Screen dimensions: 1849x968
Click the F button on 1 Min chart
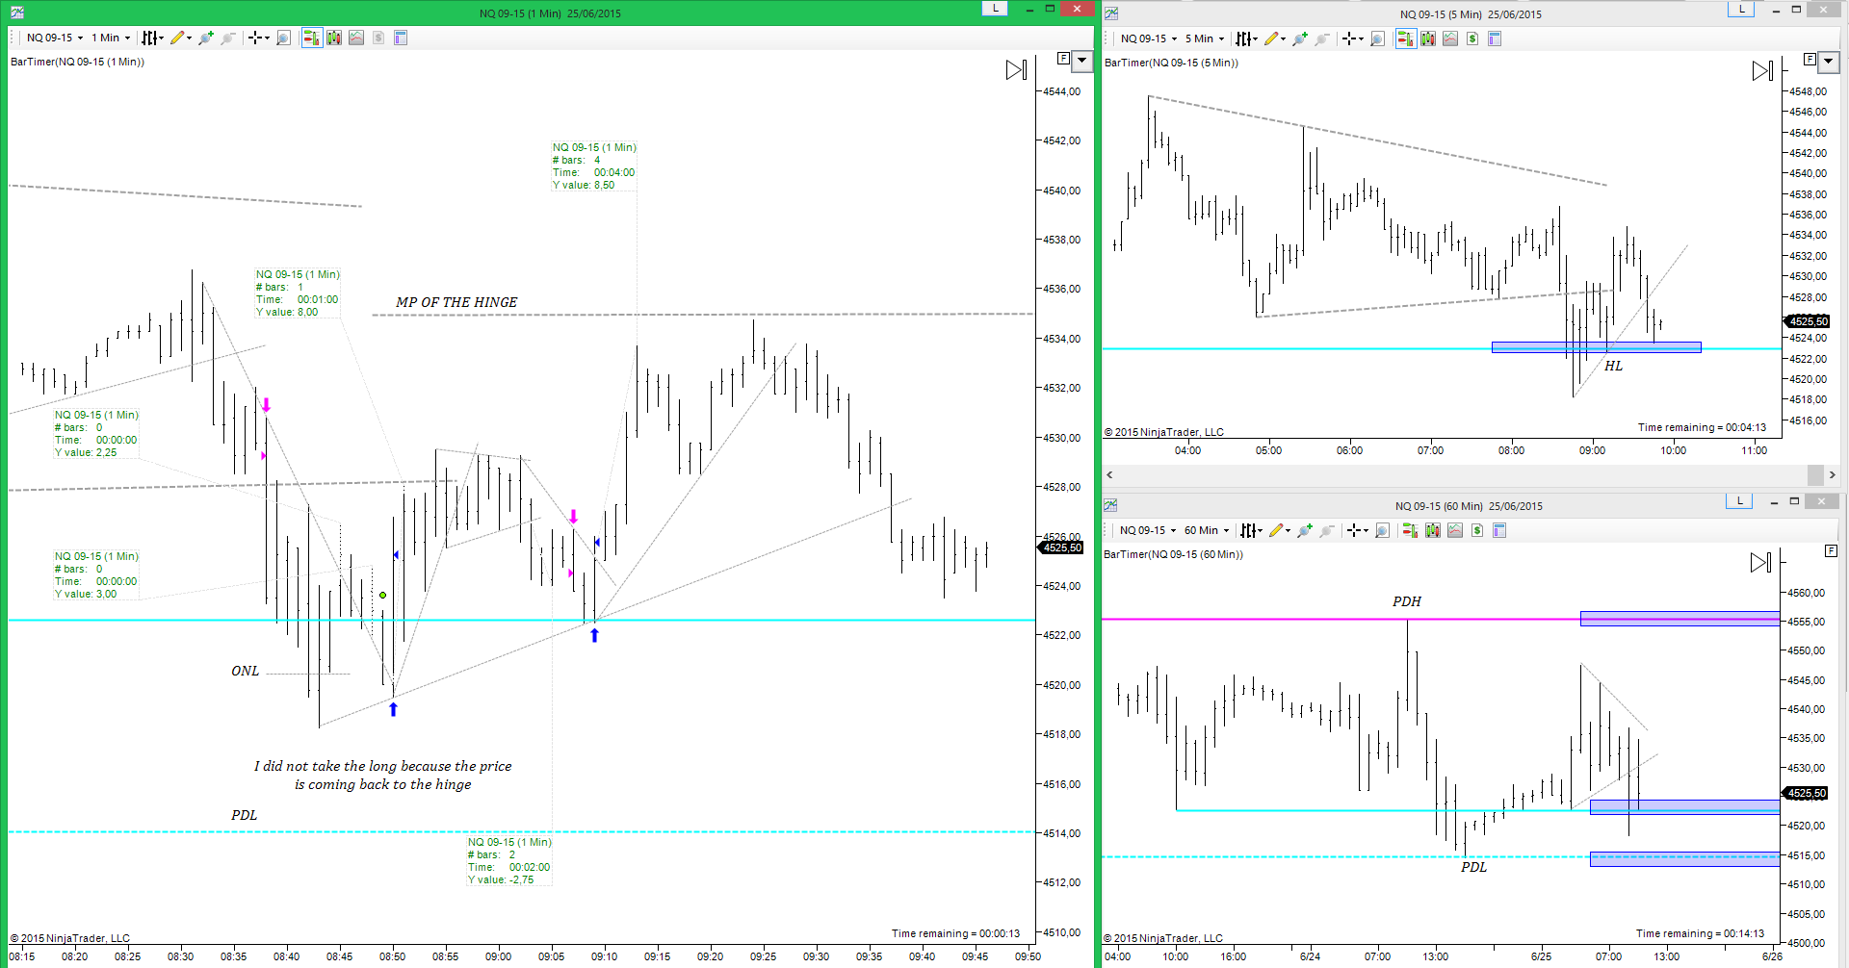(1063, 59)
